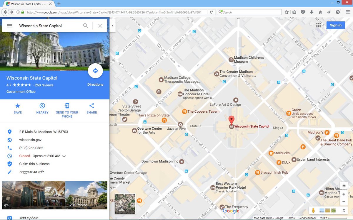Select Best Western Premier Park Hotel marker
353x220 pixels.
(x=213, y=187)
